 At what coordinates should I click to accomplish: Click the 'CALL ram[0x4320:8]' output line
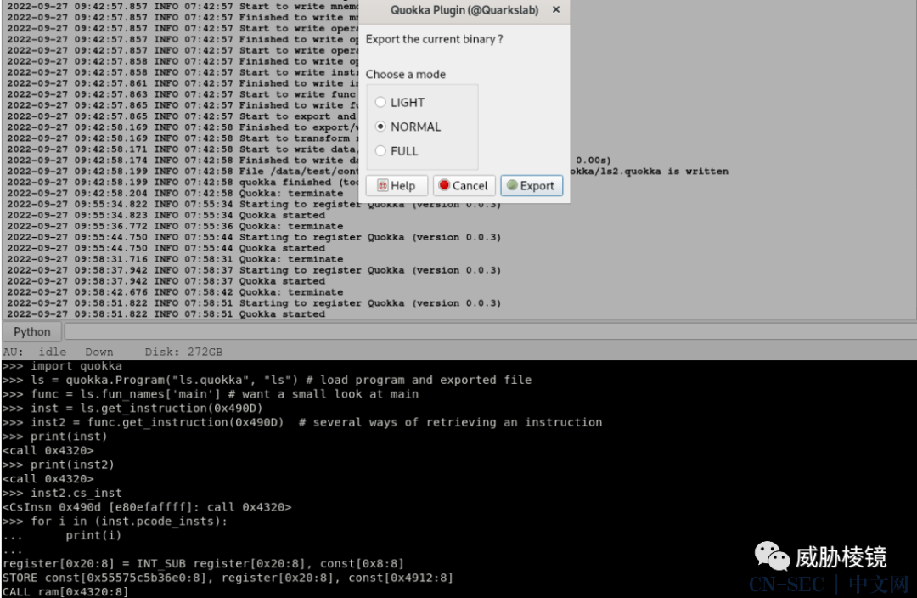pyautogui.click(x=65, y=591)
